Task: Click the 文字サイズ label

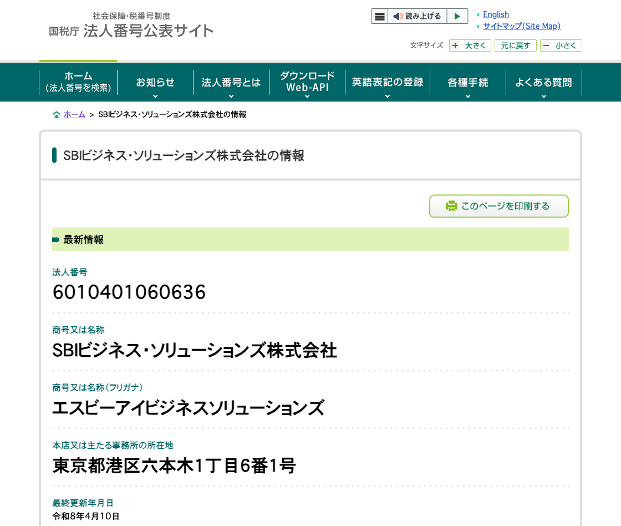Action: coord(426,45)
